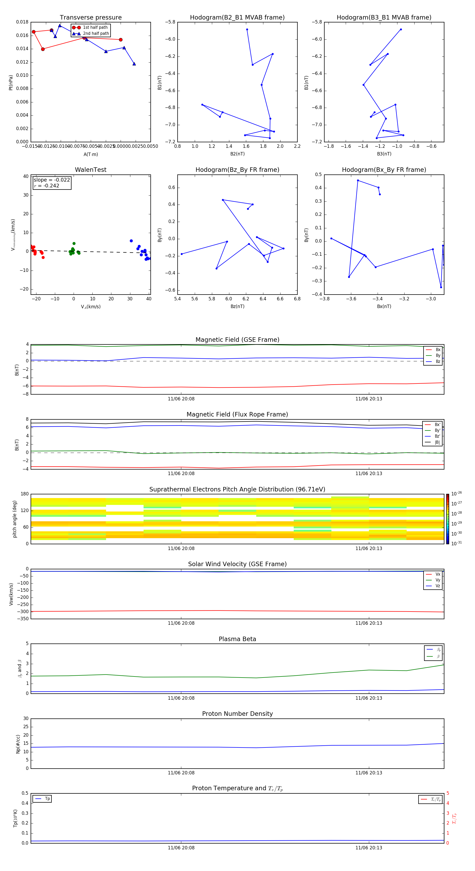Click the "Transverse pressure" plot title
475x871 pixels.
tap(91, 18)
